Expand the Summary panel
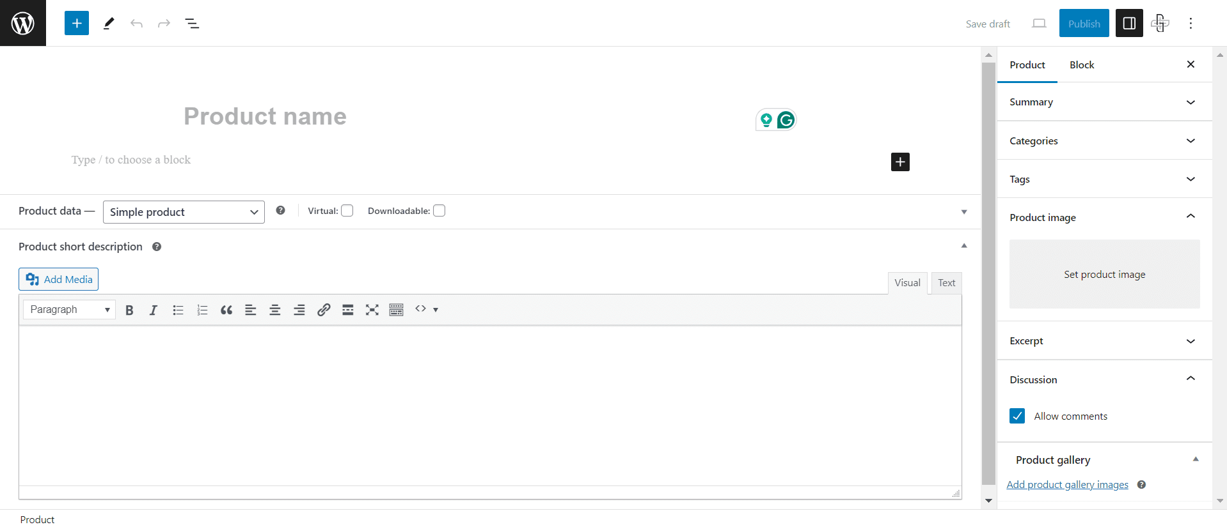The height and width of the screenshot is (527, 1227). pos(1105,102)
